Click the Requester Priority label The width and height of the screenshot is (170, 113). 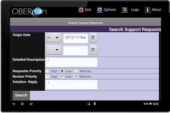click(27, 71)
